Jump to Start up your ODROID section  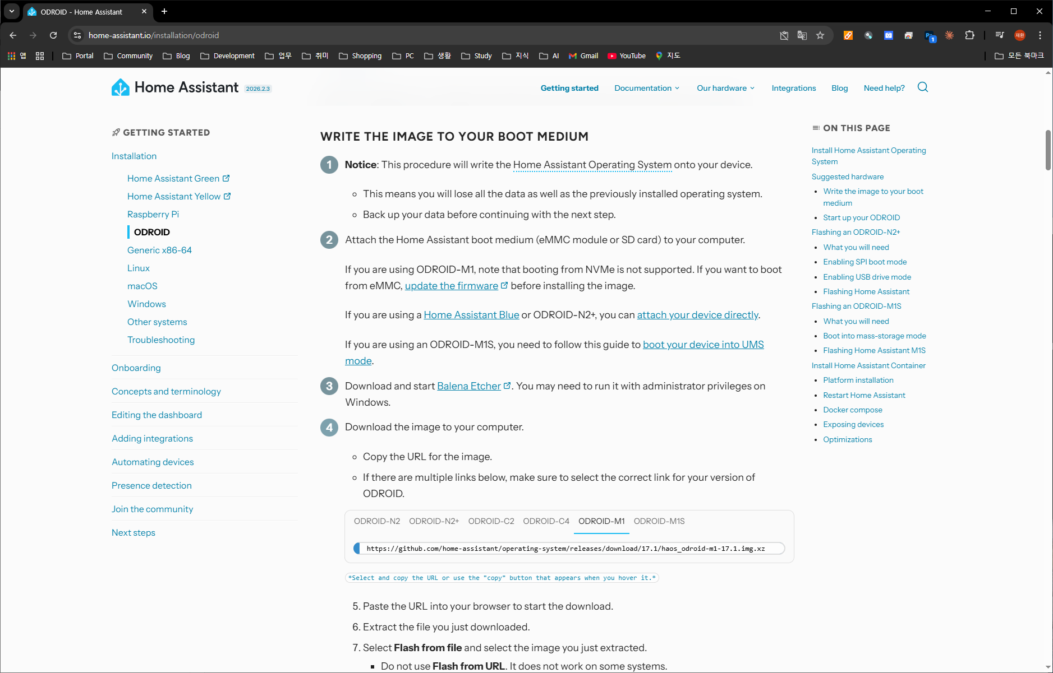[861, 217]
